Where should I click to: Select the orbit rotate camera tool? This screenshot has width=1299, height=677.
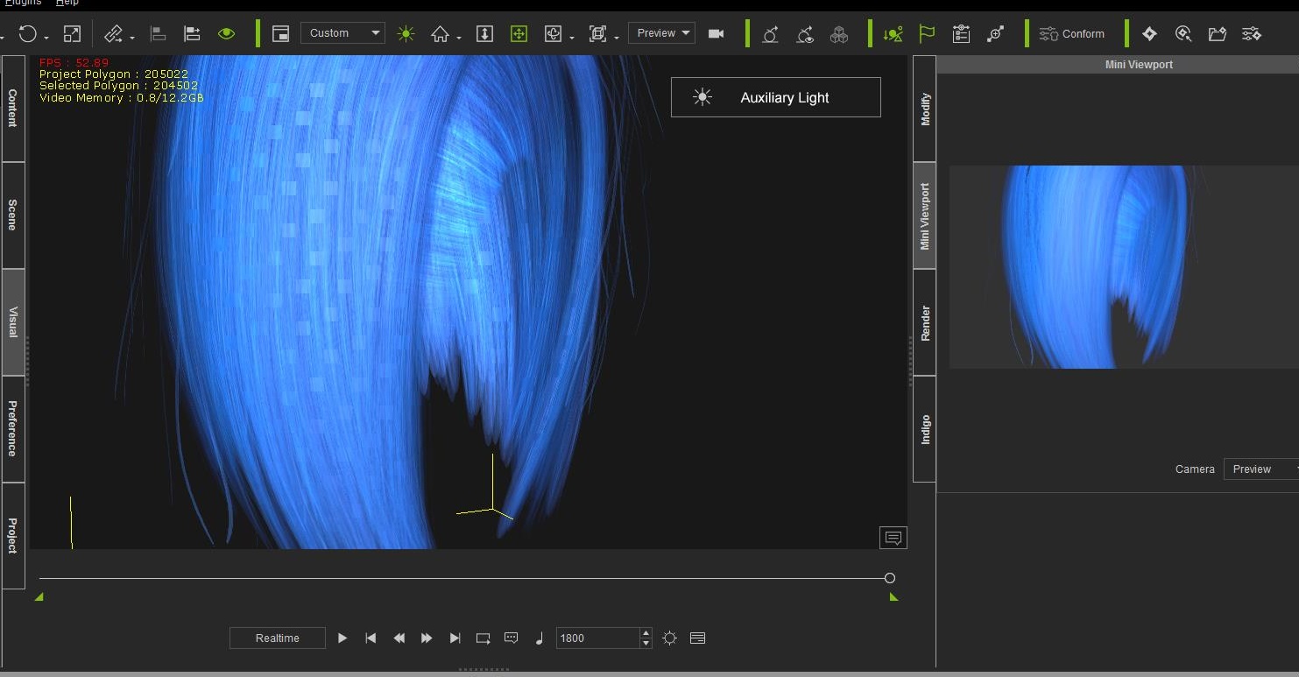(x=553, y=33)
